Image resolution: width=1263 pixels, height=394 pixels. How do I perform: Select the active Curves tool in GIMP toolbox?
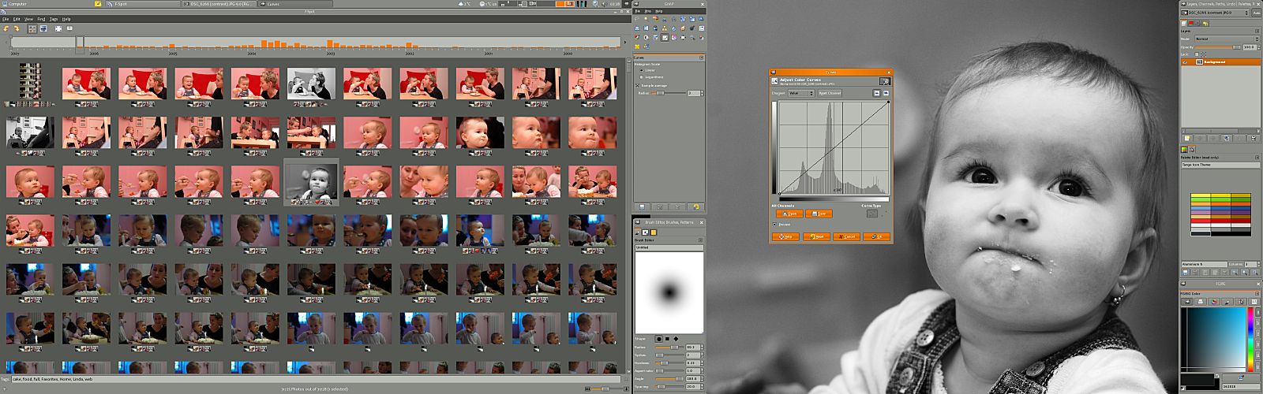[665, 37]
